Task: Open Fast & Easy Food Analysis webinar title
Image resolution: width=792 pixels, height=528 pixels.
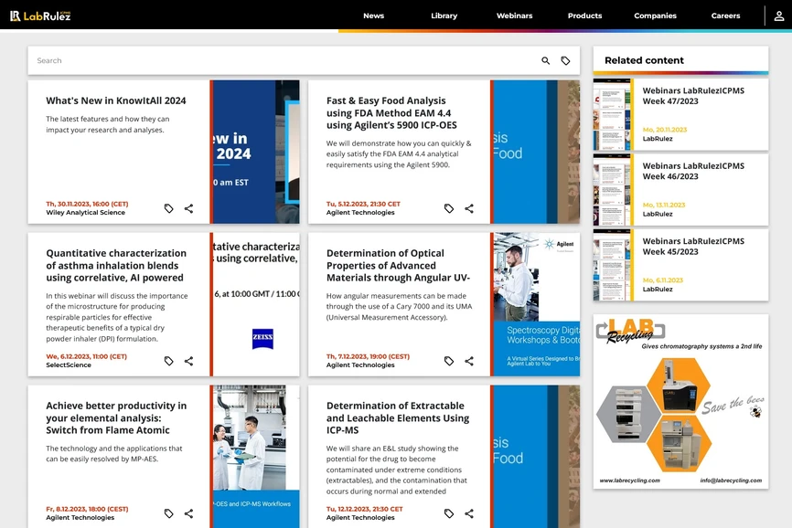Action: click(391, 113)
